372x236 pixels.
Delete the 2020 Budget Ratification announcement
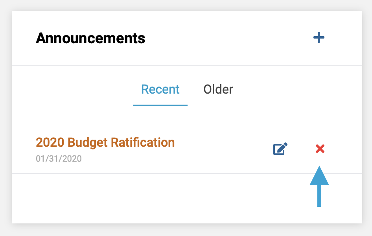[x=320, y=149]
